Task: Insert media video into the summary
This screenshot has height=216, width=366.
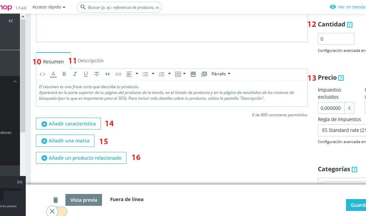Action: click(x=204, y=74)
